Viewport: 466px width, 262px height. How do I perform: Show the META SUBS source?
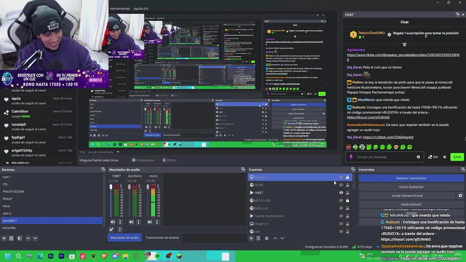341,201
